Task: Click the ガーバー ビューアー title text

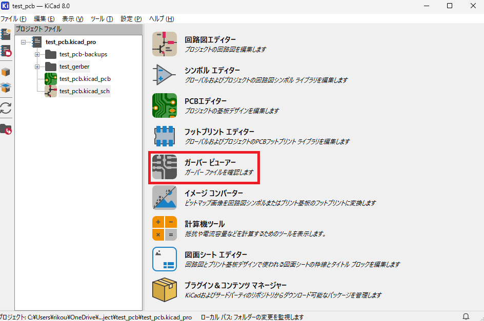Action: 210,162
